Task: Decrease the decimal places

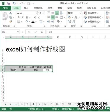Action: [x=74, y=22]
